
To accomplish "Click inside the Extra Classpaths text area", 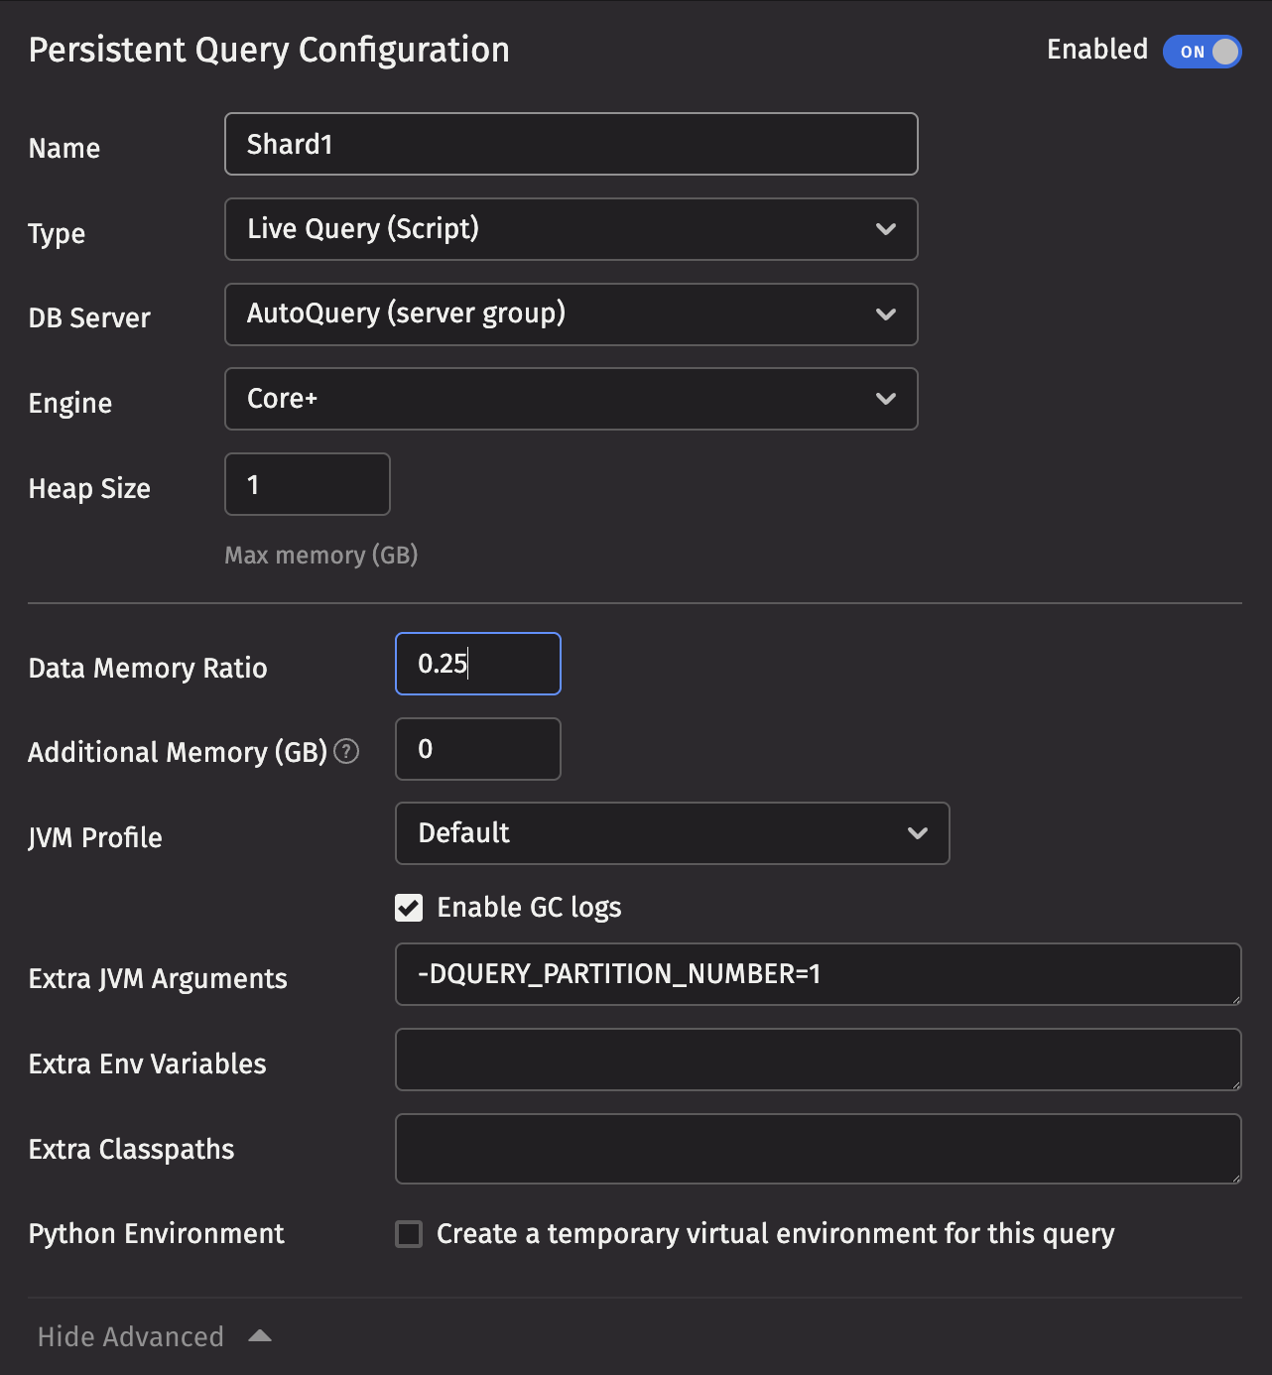I will tap(817, 1149).
